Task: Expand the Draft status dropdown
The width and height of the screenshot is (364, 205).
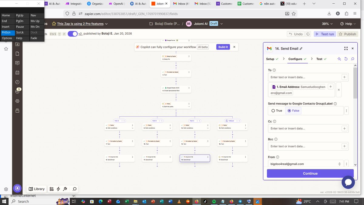Action: pyautogui.click(x=221, y=24)
